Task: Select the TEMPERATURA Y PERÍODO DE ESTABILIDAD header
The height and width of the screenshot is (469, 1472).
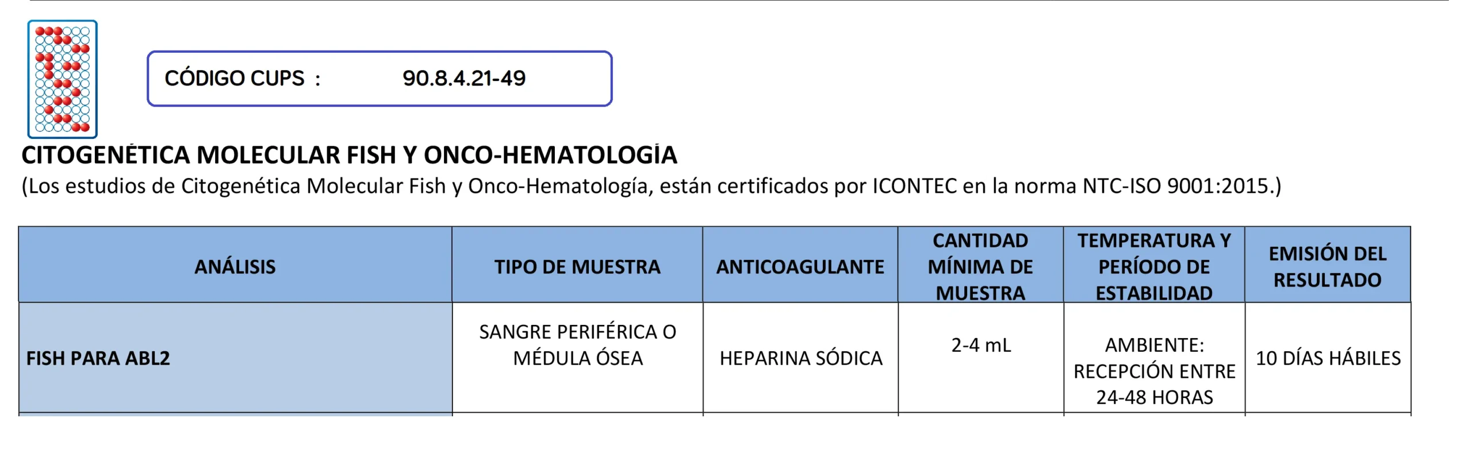Action: point(1153,267)
